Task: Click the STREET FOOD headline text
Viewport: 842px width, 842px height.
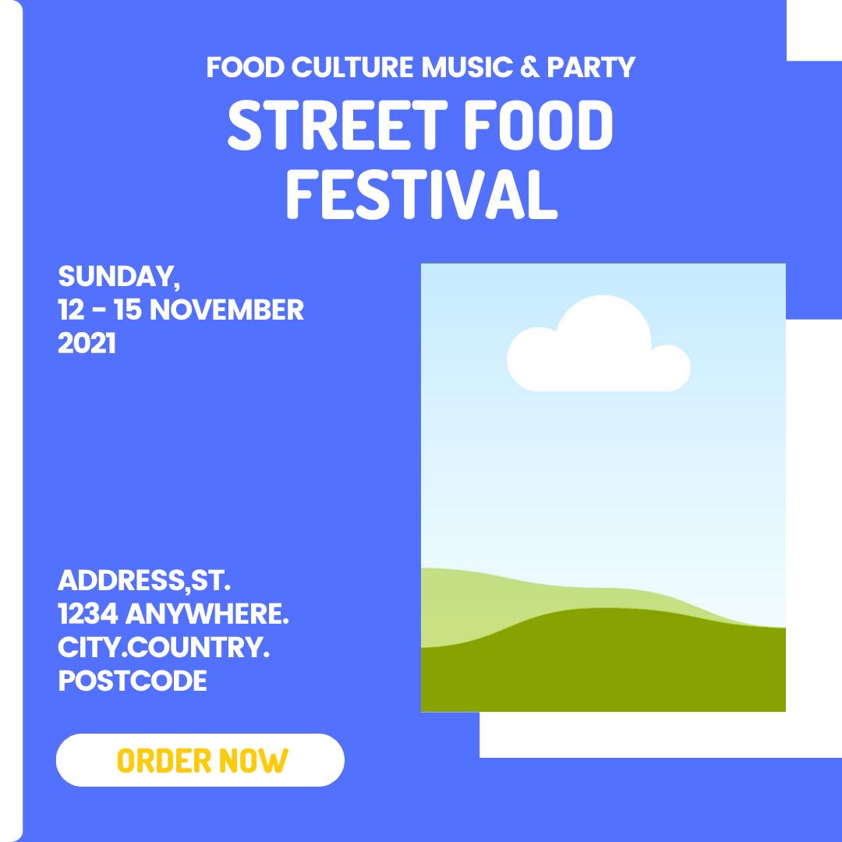Action: tap(420, 127)
